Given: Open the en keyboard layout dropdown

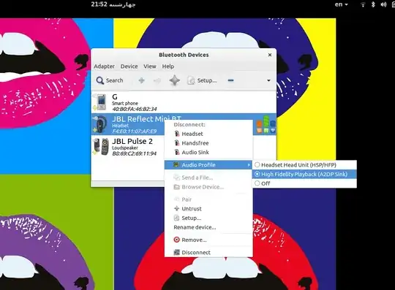Looking at the screenshot, I should tap(342, 4).
